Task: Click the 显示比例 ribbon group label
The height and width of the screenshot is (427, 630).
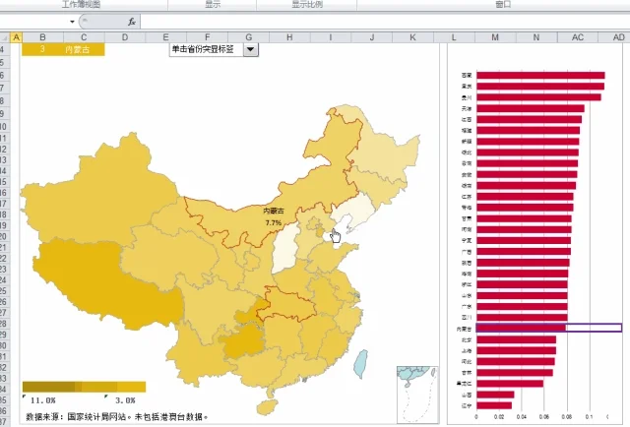Action: [307, 4]
